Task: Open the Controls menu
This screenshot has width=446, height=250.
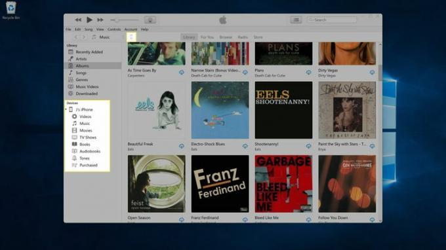Action: [114, 29]
